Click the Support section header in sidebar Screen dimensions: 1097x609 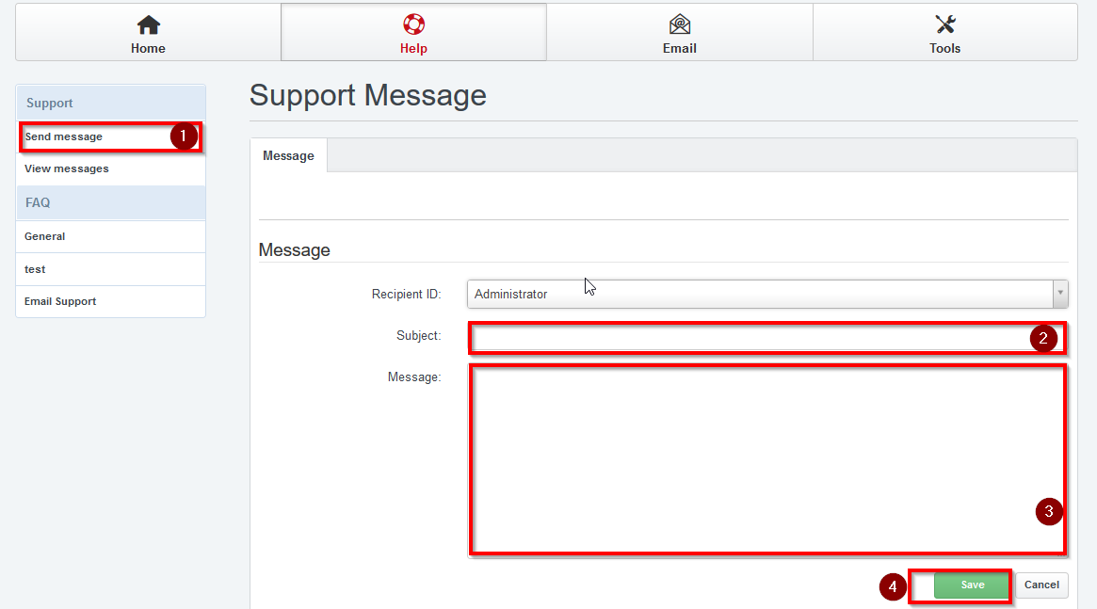point(50,104)
